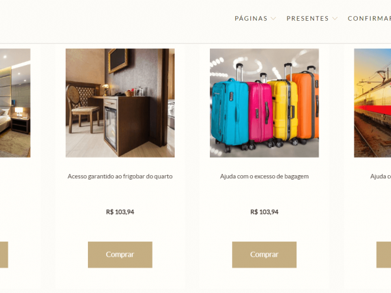Click the blue suitcase in the luggage image
Screen dimensions: 391x293
pyautogui.click(x=229, y=115)
